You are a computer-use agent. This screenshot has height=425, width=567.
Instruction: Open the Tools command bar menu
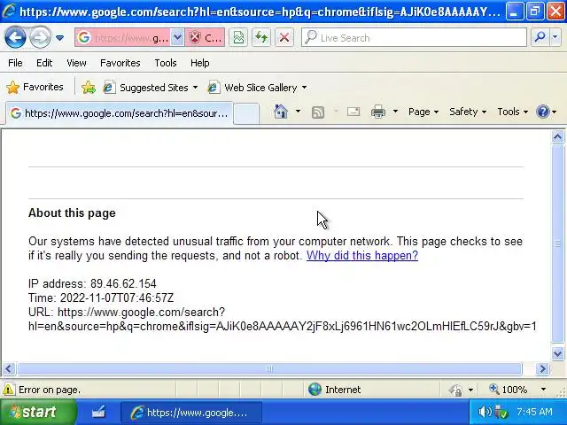[512, 112]
